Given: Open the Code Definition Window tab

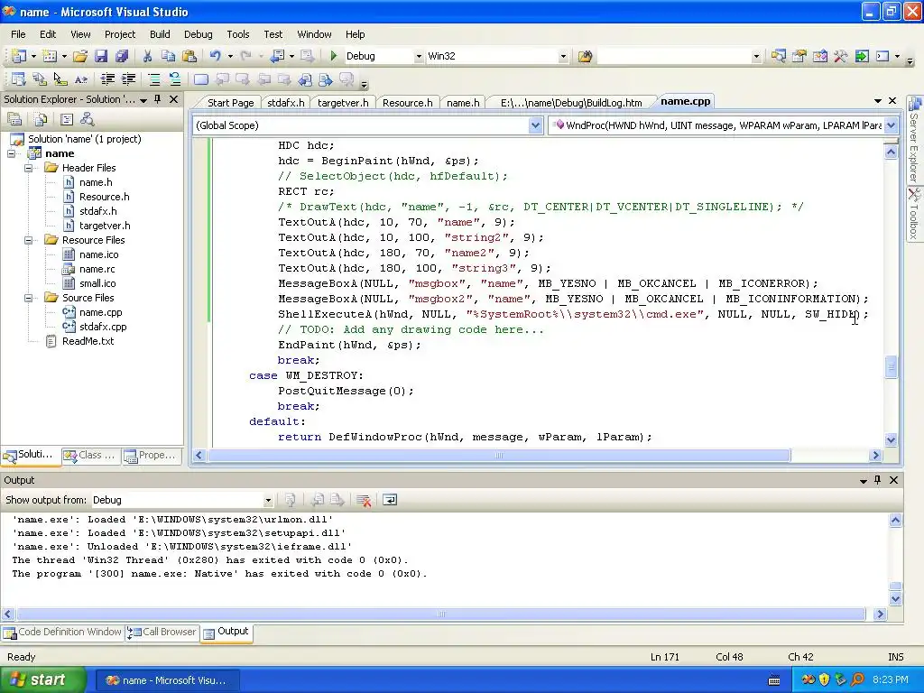Looking at the screenshot, I should (x=62, y=633).
